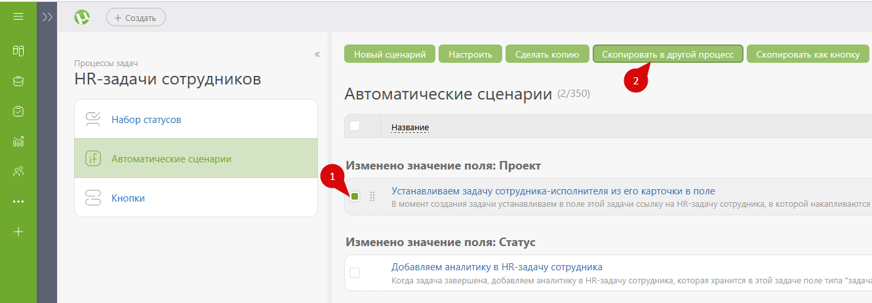
Task: Switch to Набор статусов section
Action: click(146, 120)
